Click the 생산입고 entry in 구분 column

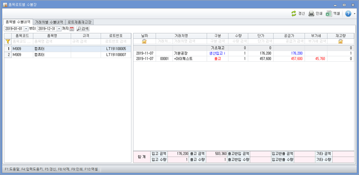[x=217, y=53]
